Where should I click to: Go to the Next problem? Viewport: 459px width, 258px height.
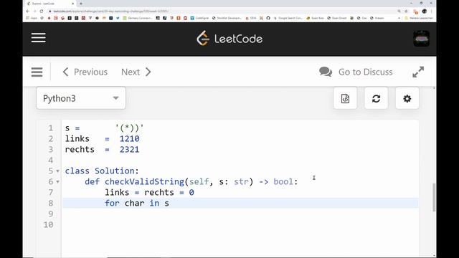click(x=136, y=72)
